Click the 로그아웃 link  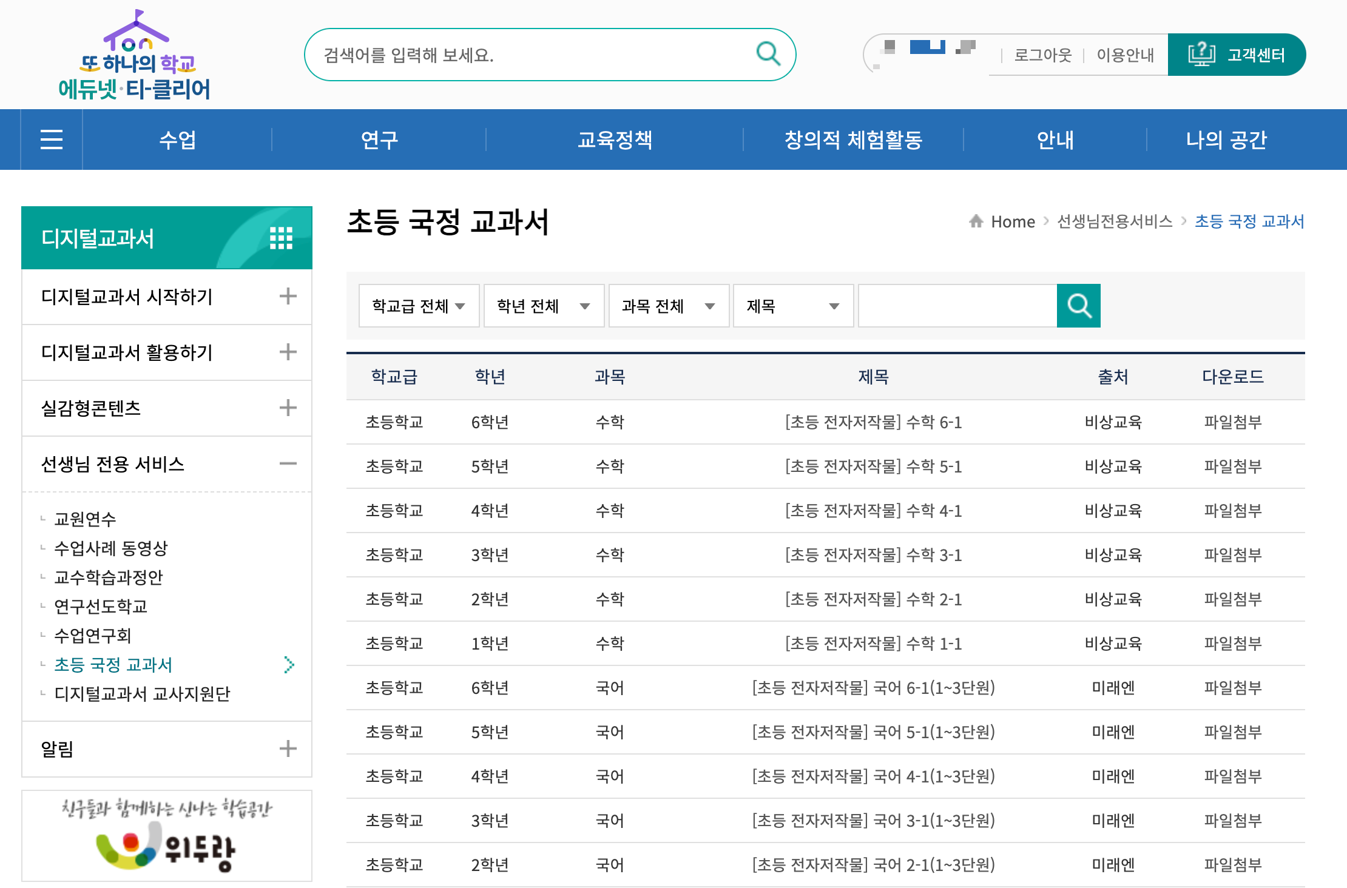[1043, 55]
